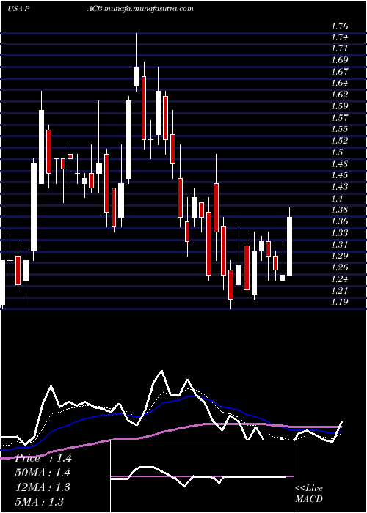
Task: Select the 1.74 price axis label
Action: coord(339,37)
